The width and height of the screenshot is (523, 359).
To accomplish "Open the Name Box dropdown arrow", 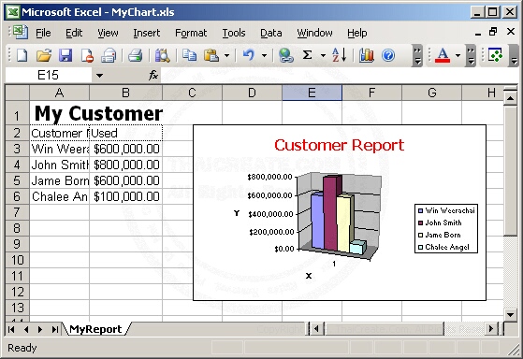I will click(99, 76).
